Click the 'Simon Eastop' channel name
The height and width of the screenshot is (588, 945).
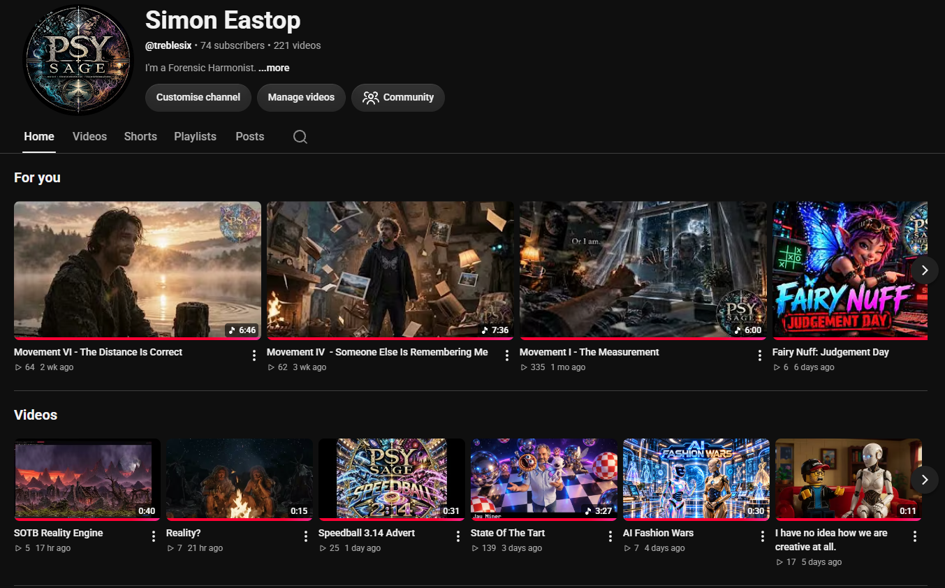[x=223, y=20]
